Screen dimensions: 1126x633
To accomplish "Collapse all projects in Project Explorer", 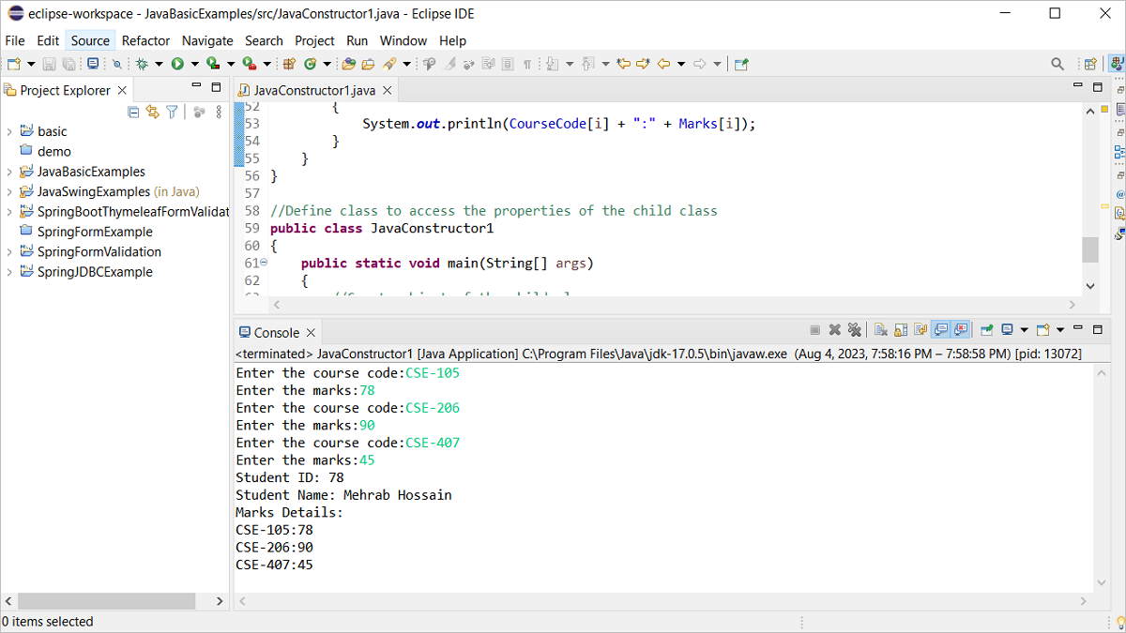I will click(133, 112).
